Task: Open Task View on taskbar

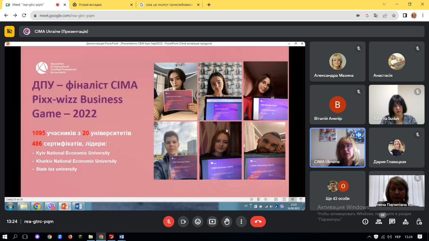Action: pyautogui.click(x=25, y=237)
